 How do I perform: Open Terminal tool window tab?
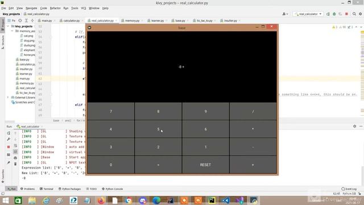click(x=47, y=189)
